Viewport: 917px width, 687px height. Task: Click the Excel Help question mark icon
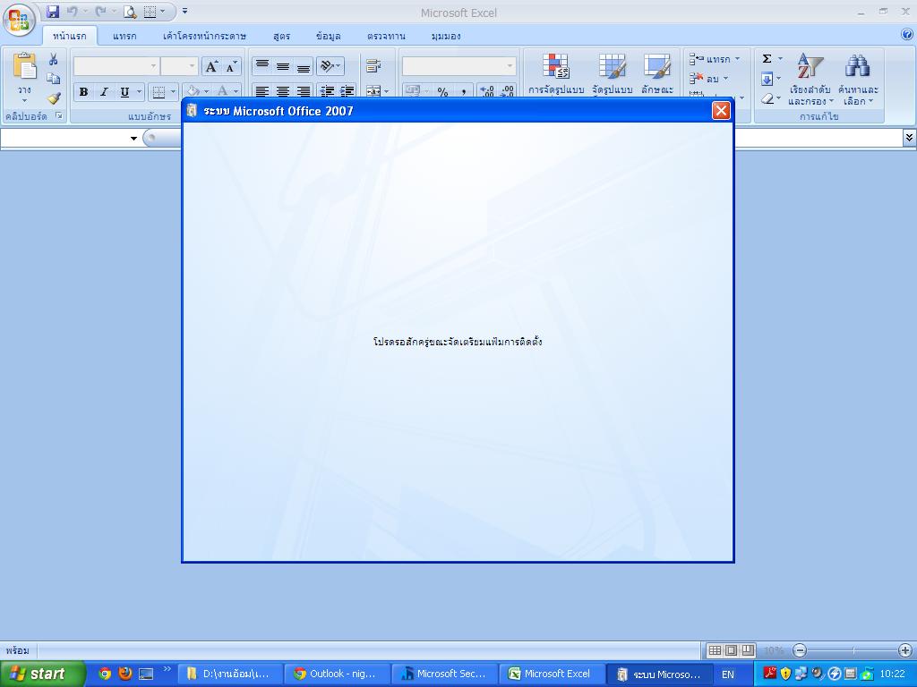pyautogui.click(x=907, y=35)
